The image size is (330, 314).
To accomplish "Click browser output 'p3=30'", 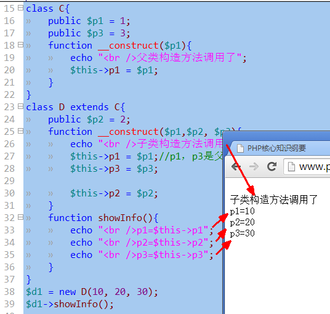I will [x=242, y=233].
